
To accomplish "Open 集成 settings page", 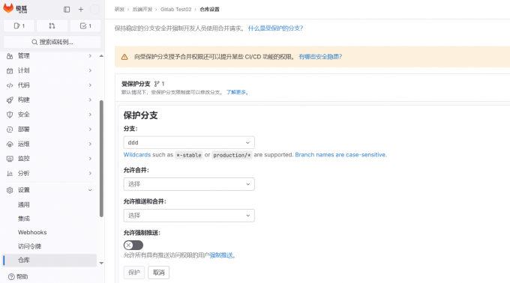I will (23, 219).
